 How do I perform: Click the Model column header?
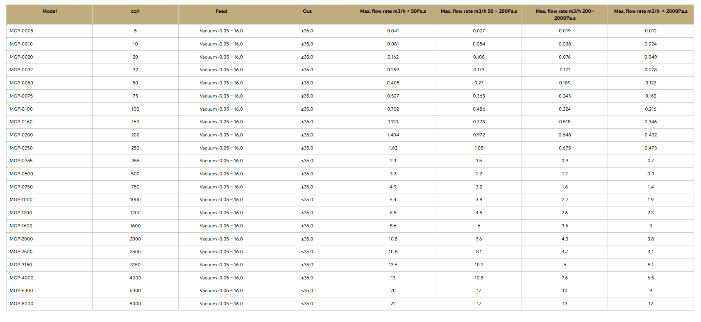(x=50, y=11)
